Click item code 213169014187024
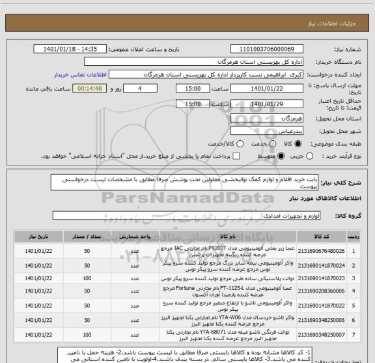 [321, 265]
